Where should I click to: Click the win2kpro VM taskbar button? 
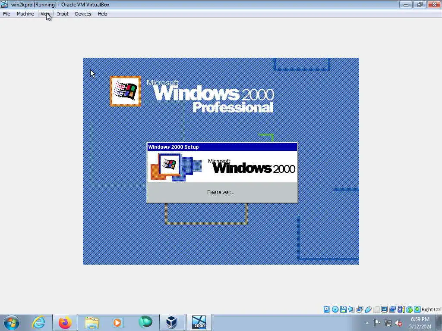(x=199, y=322)
